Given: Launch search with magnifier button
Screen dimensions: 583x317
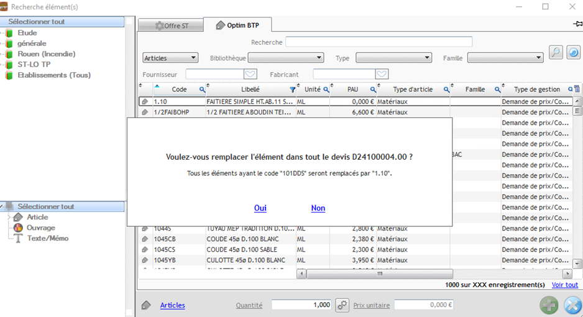Looking at the screenshot, I should tap(556, 52).
